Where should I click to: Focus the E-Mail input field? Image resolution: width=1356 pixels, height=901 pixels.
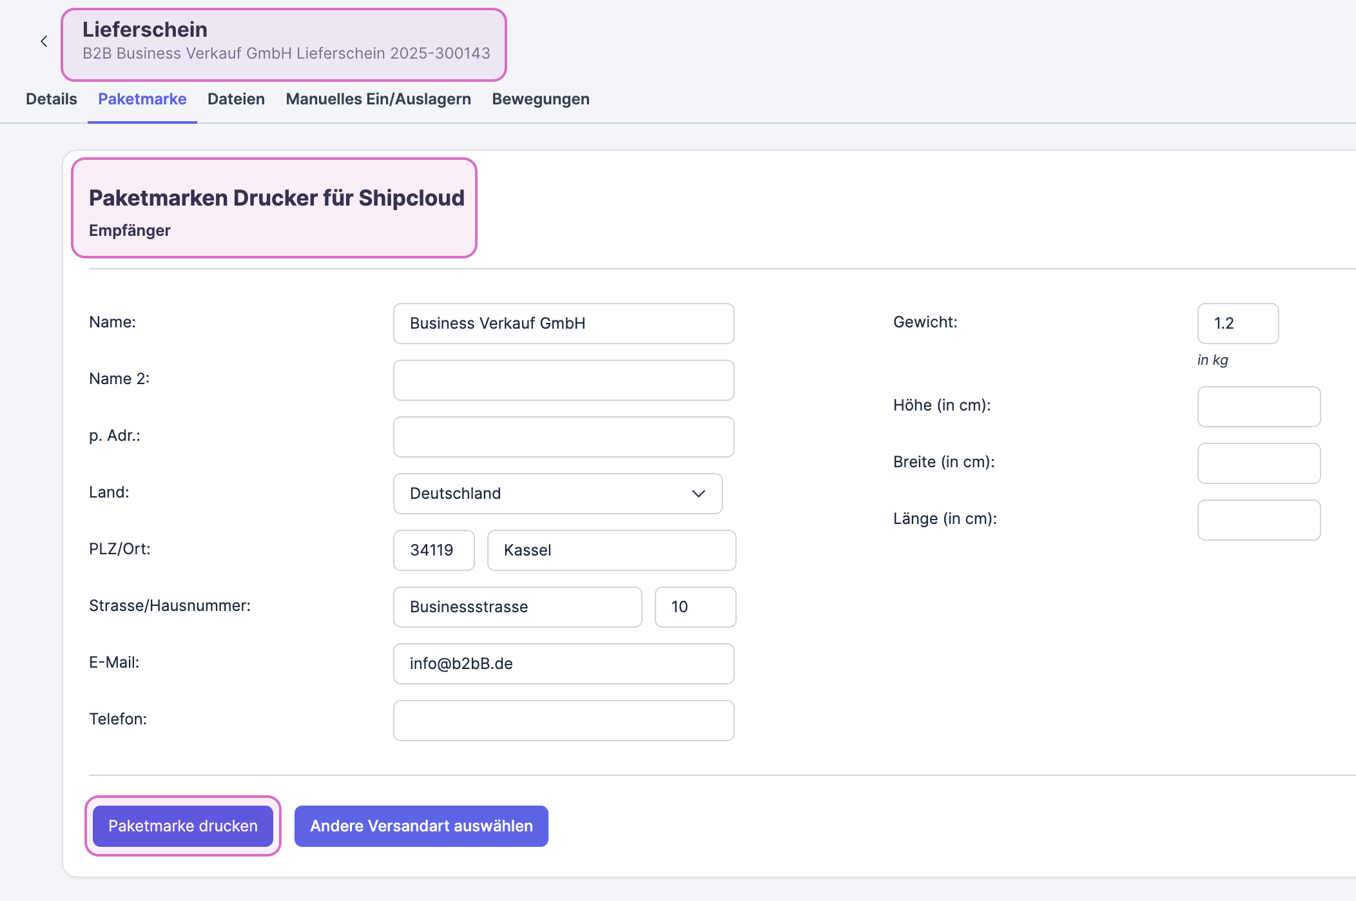[563, 664]
